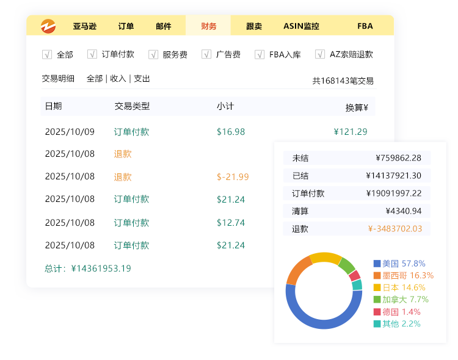Select the 财务 tab
This screenshot has height=360, width=458.
click(x=208, y=26)
